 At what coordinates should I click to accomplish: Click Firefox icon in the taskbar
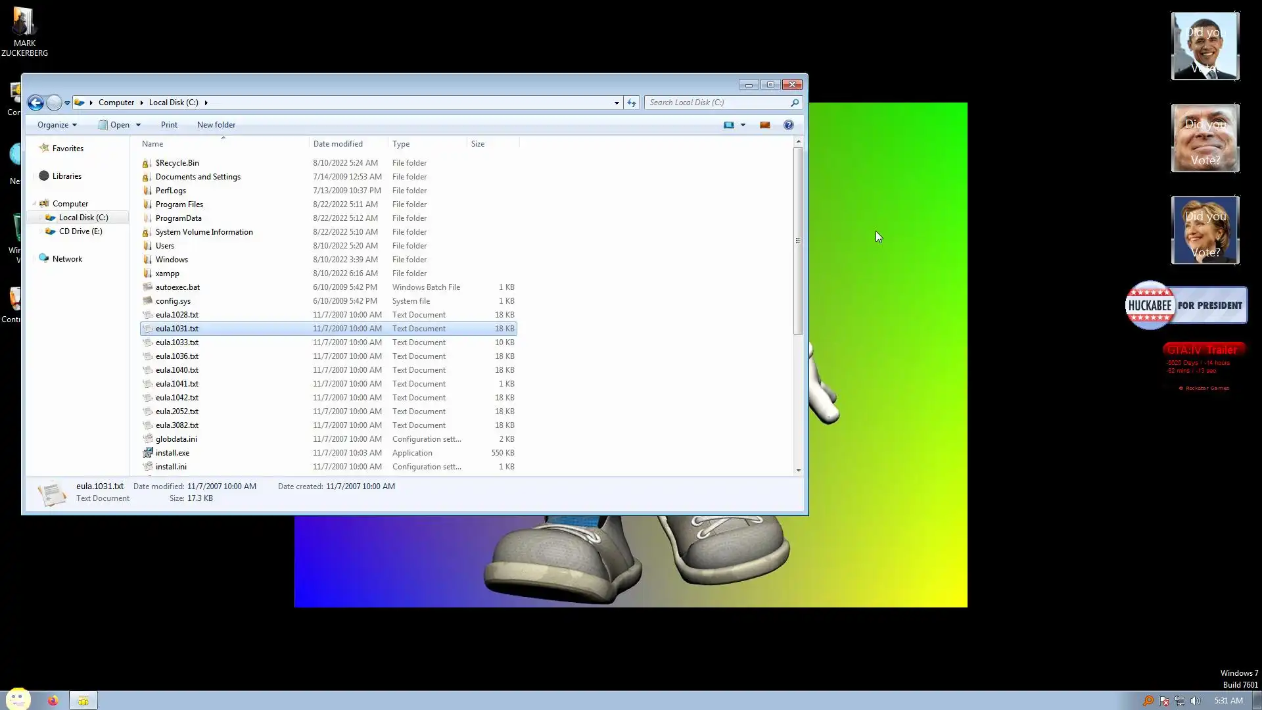pos(53,700)
